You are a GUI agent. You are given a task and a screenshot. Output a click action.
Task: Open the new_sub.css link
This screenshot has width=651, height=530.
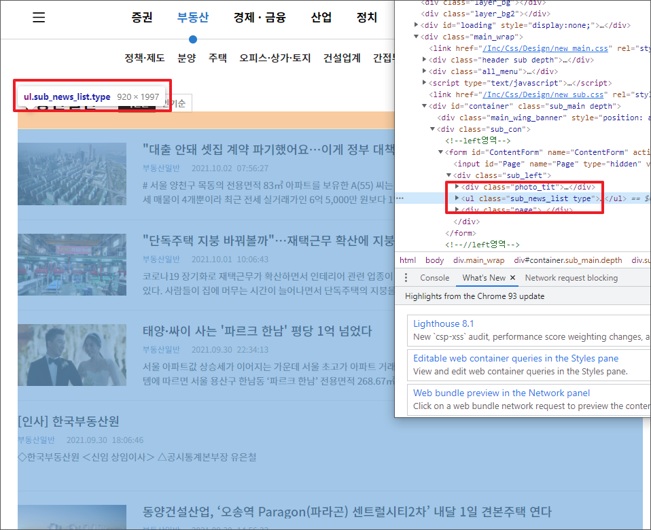click(544, 94)
